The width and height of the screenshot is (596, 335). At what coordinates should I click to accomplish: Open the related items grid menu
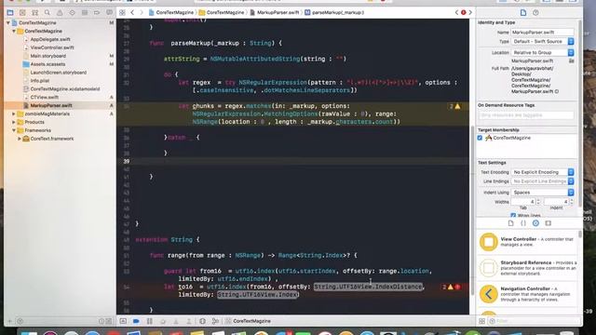point(122,12)
